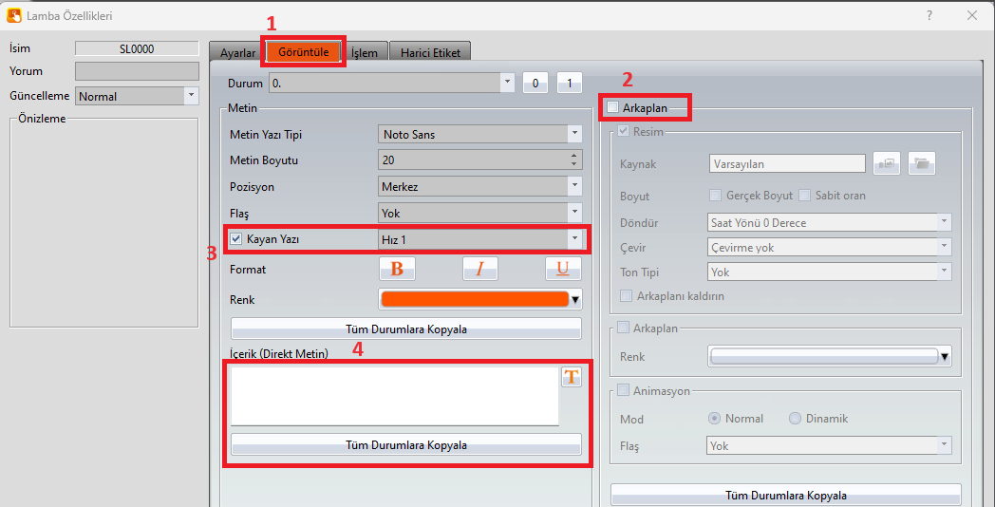
Task: Open the text editor T icon
Action: pos(571,377)
